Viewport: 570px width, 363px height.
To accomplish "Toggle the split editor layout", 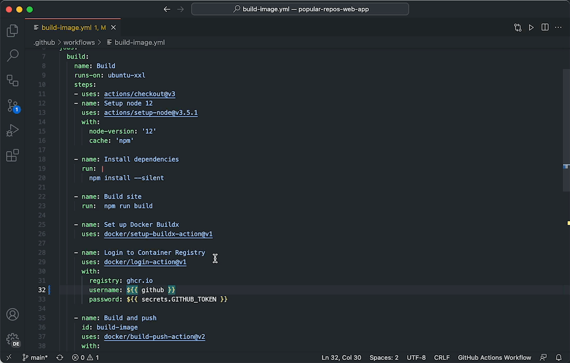I will (545, 27).
